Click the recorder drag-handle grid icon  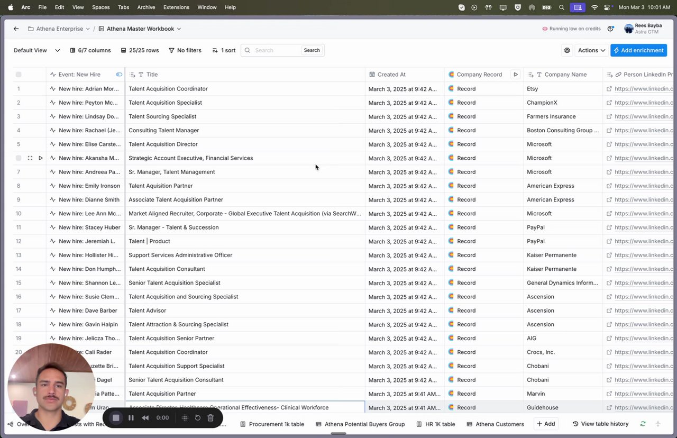[x=185, y=418]
